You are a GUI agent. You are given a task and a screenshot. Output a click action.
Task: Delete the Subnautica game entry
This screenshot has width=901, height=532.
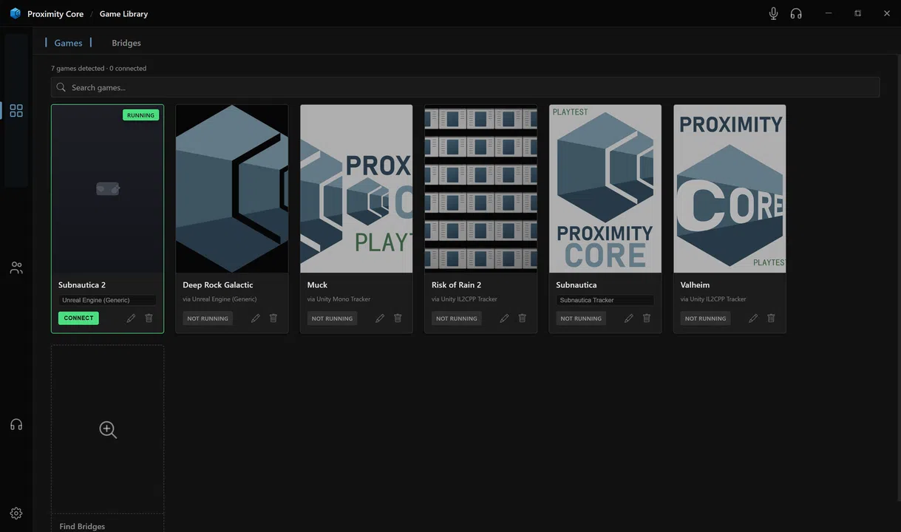tap(646, 318)
